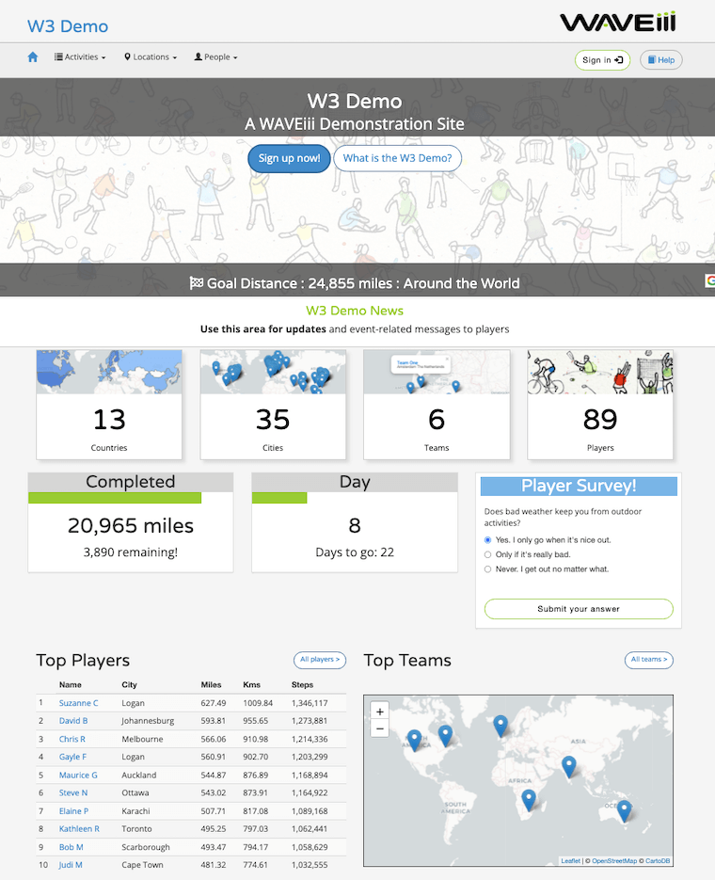The height and width of the screenshot is (880, 715).
Task: Click the W3 Demo site title link
Action: point(68,26)
